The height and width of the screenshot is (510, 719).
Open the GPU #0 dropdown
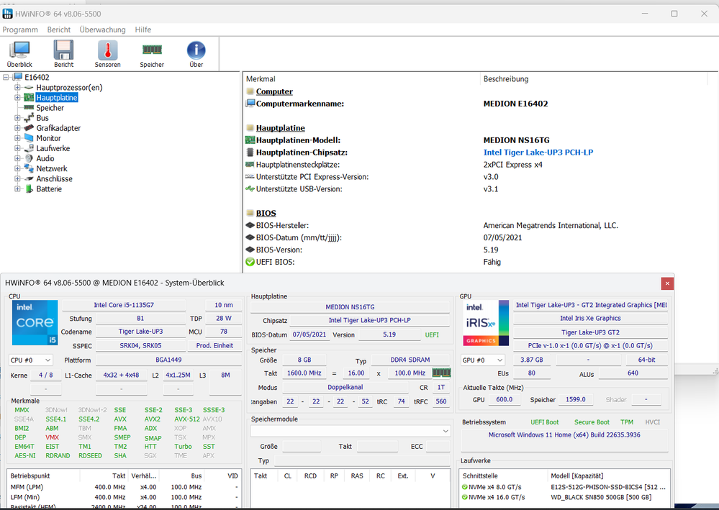click(481, 360)
